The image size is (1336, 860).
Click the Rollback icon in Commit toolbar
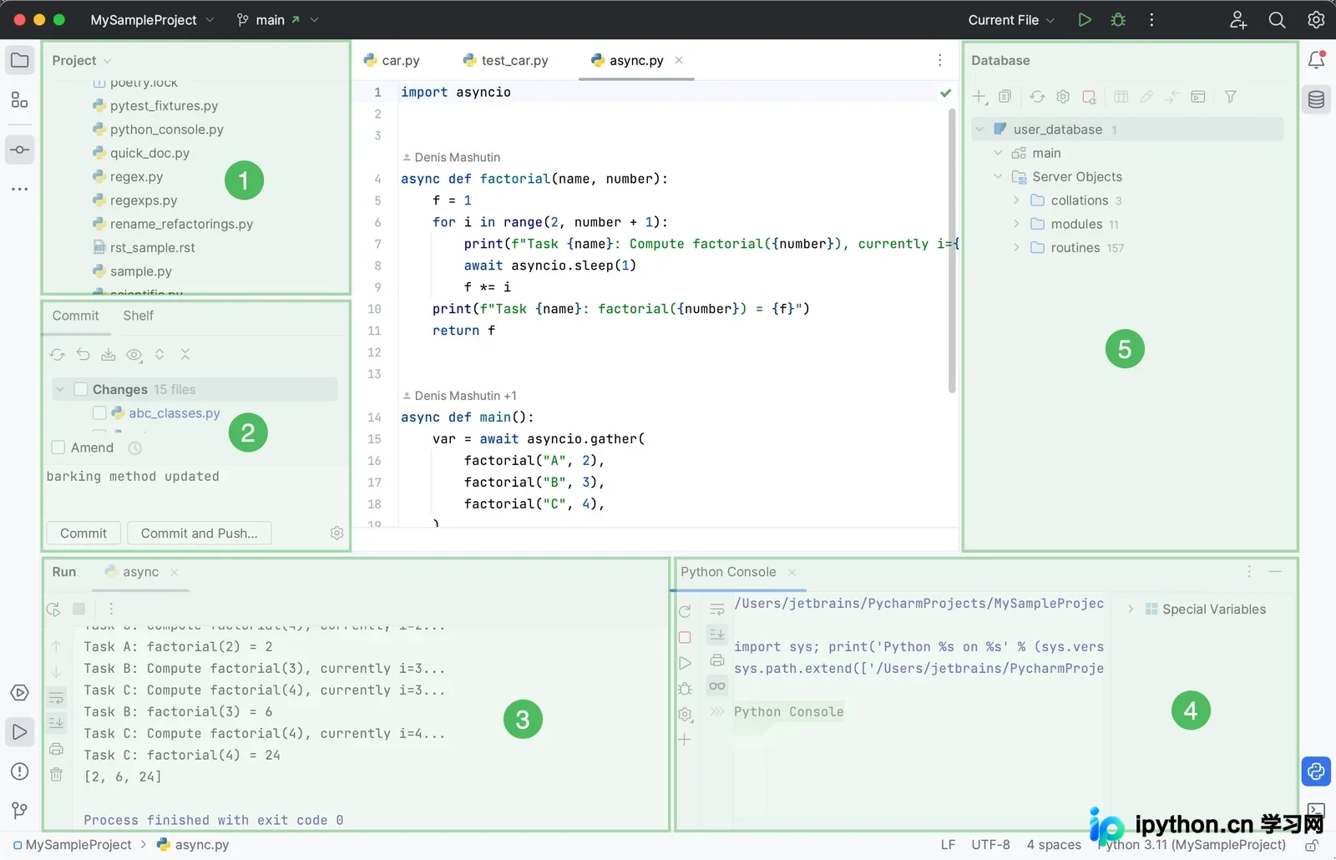(x=83, y=355)
